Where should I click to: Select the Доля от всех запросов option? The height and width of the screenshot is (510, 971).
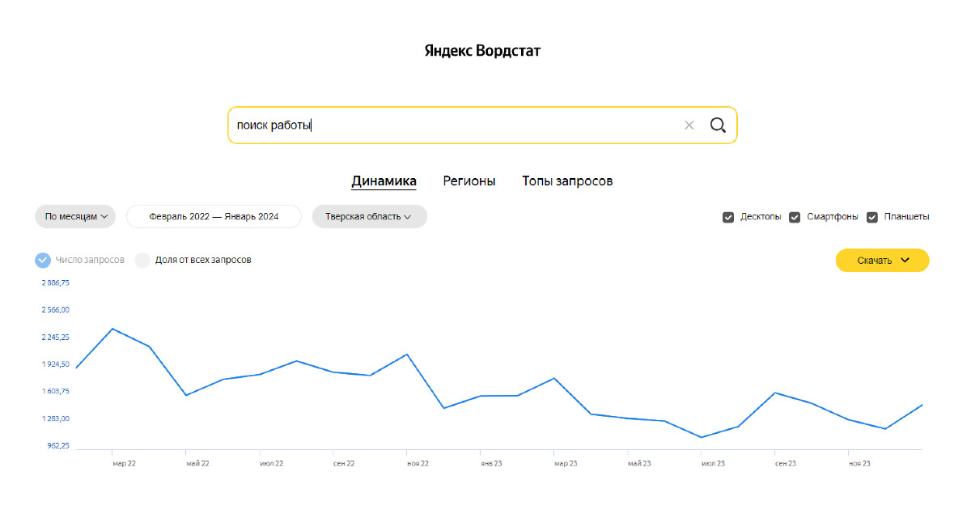tap(142, 260)
